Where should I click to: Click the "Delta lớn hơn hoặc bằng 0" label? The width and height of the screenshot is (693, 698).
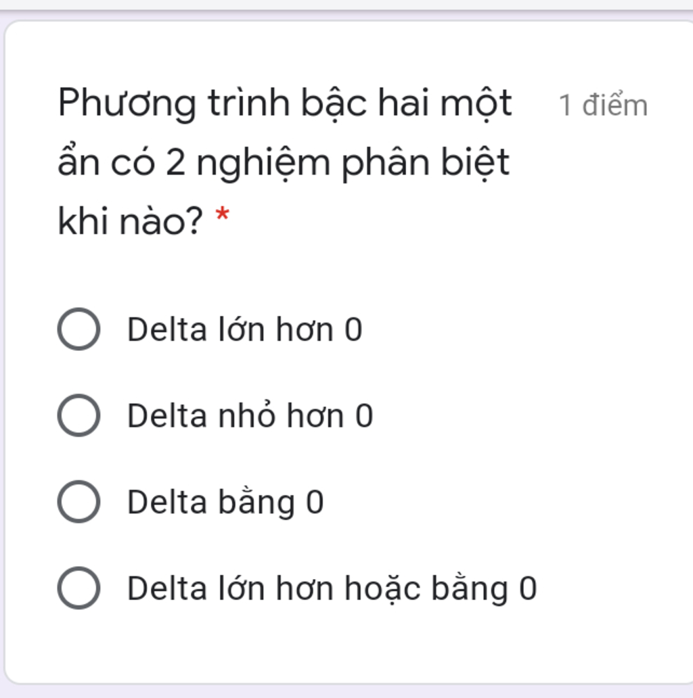(x=332, y=588)
